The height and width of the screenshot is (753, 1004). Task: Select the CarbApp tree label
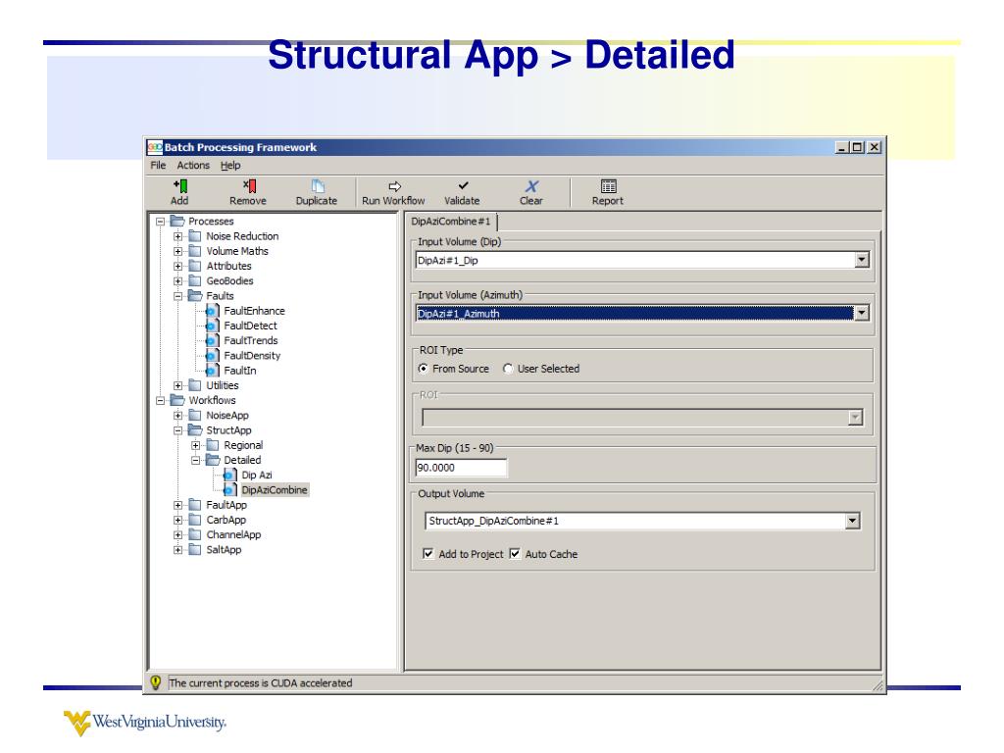tap(226, 520)
